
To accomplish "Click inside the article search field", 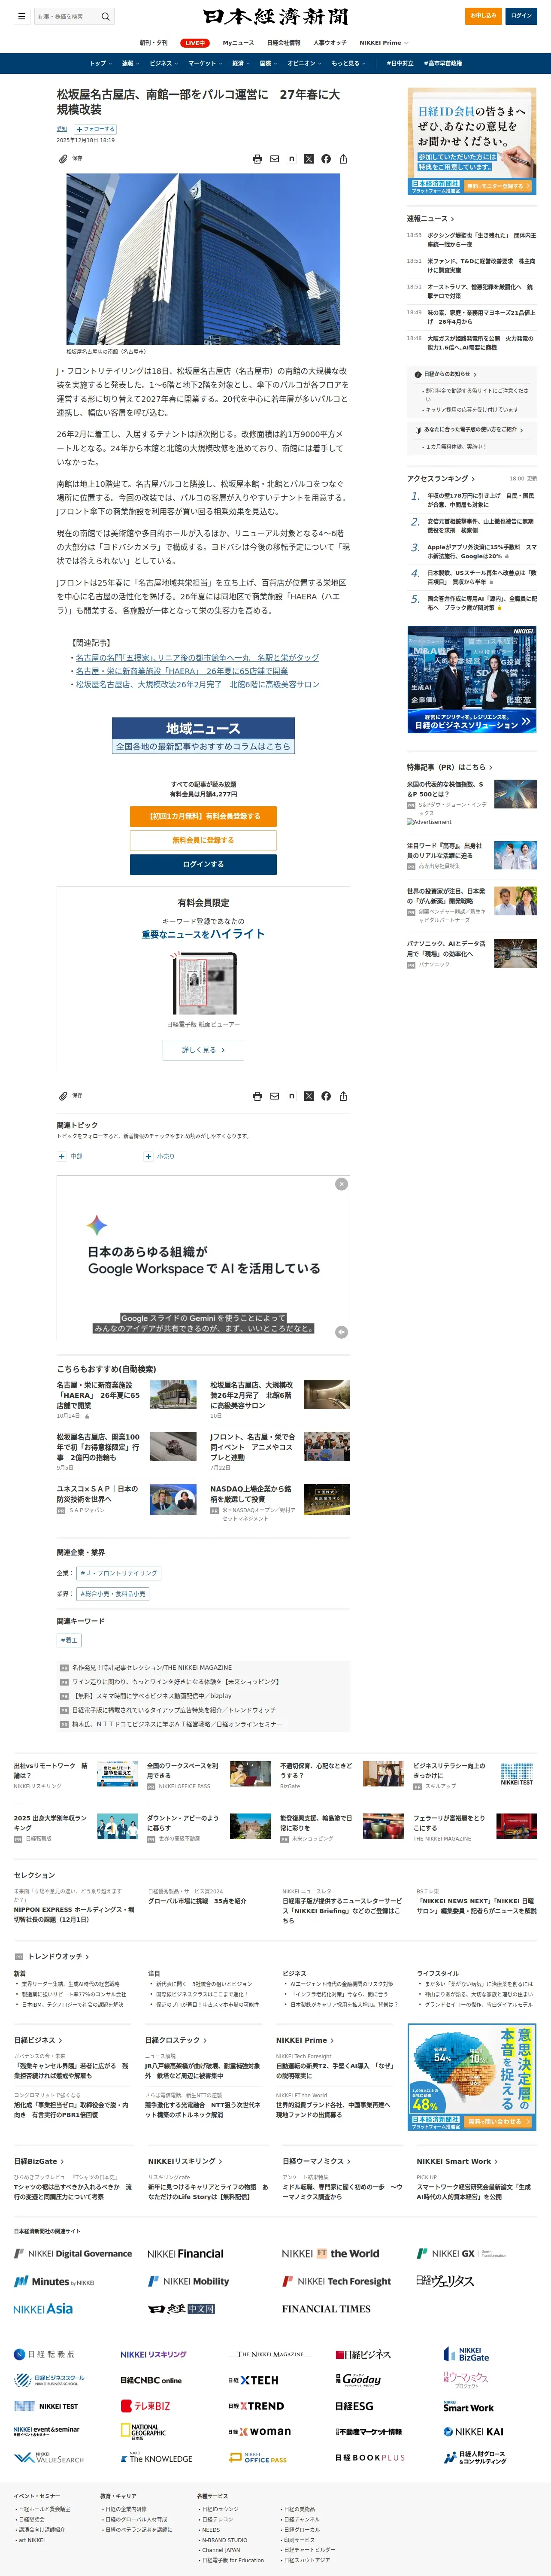I will pos(66,16).
